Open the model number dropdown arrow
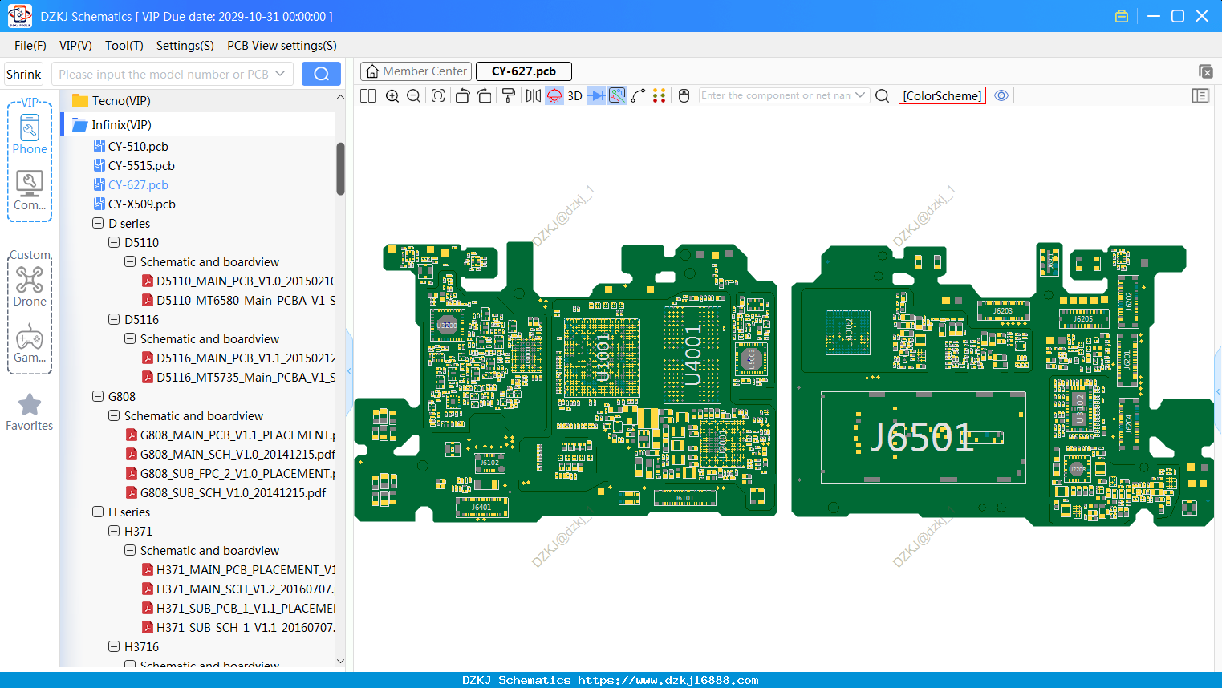 tap(280, 74)
